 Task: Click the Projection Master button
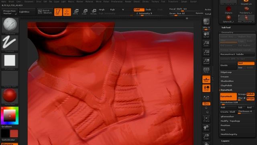point(10,12)
